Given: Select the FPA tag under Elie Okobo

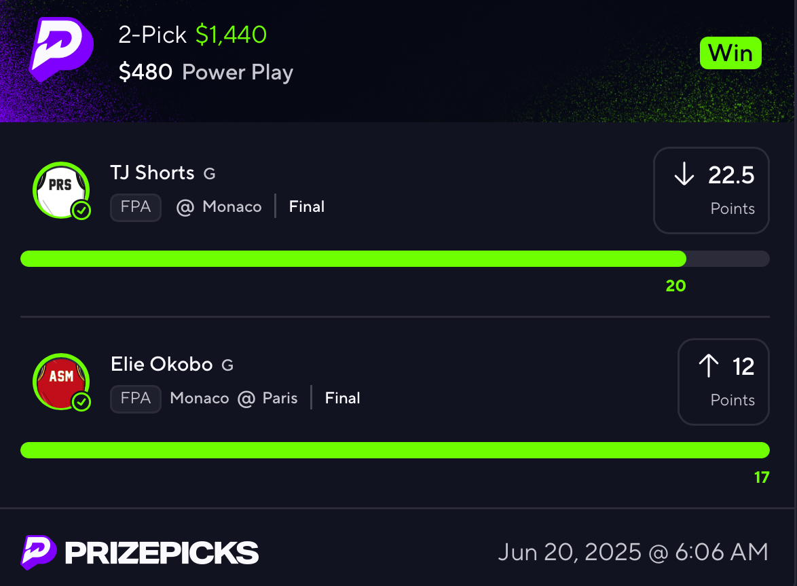Looking at the screenshot, I should 136,399.
